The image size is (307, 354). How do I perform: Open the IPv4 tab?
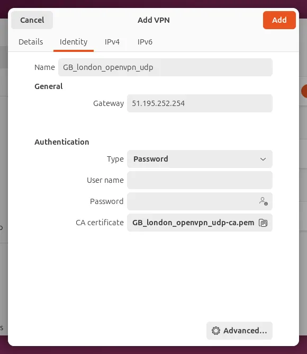pyautogui.click(x=112, y=42)
